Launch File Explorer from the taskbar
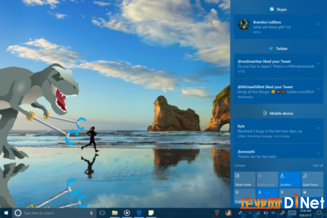The width and height of the screenshot is (327, 218). 114,213
